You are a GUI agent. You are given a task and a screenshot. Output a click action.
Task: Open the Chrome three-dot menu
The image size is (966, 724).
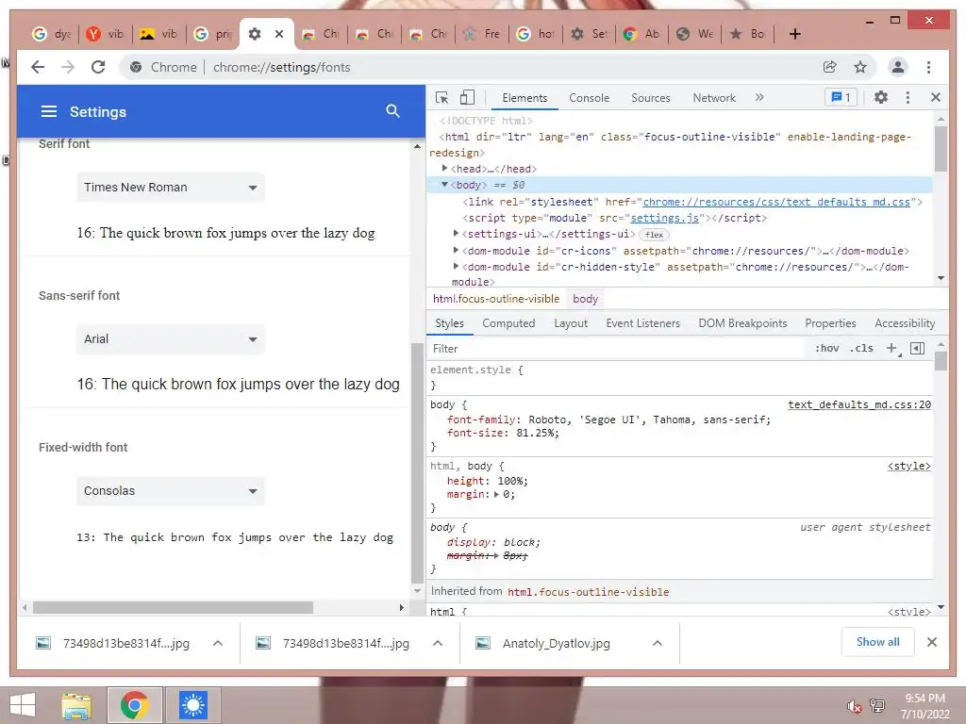[928, 67]
